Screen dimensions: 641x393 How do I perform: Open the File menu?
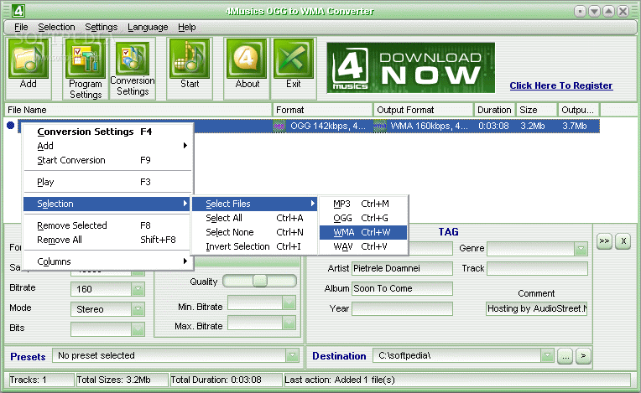coord(21,27)
